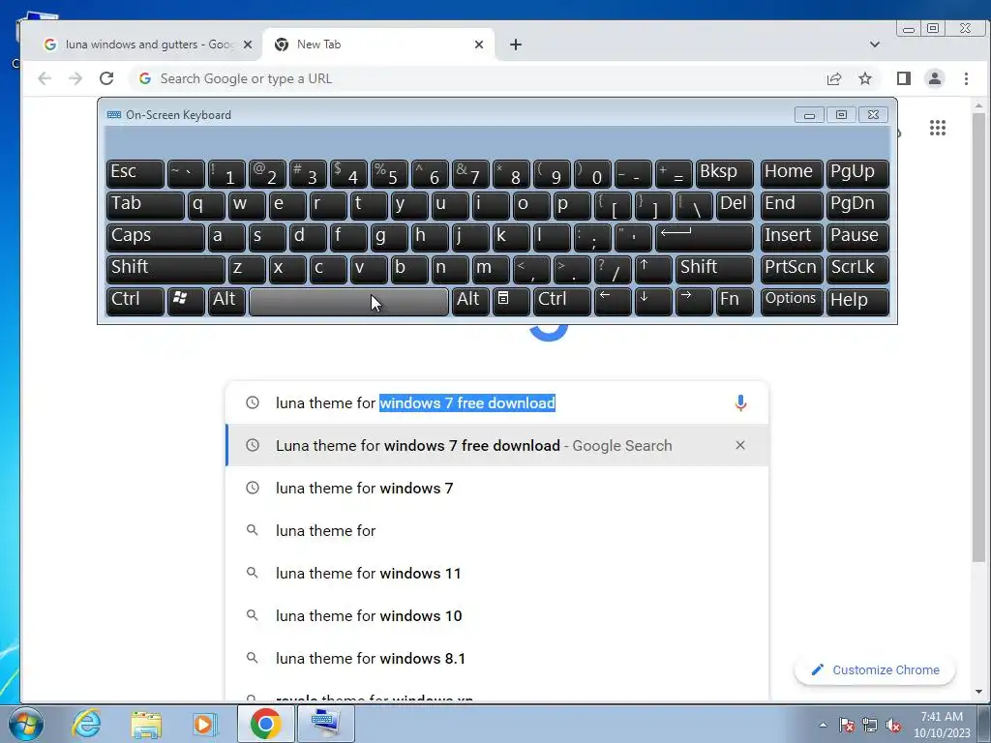Expand the tab search dropdown chevron
This screenshot has width=991, height=743.
(875, 45)
